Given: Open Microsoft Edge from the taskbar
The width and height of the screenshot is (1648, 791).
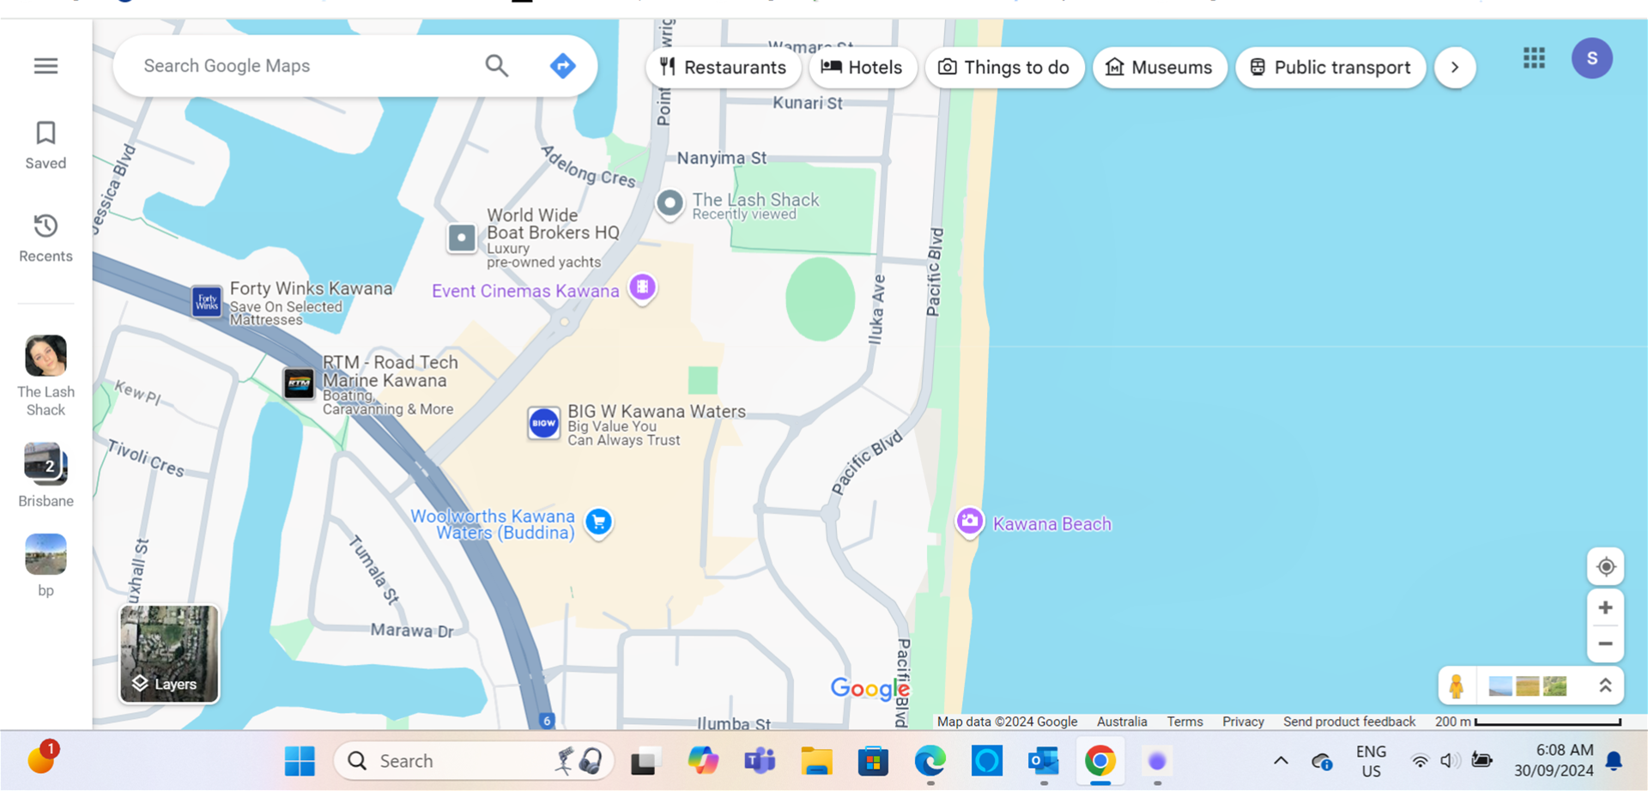Looking at the screenshot, I should click(x=930, y=761).
